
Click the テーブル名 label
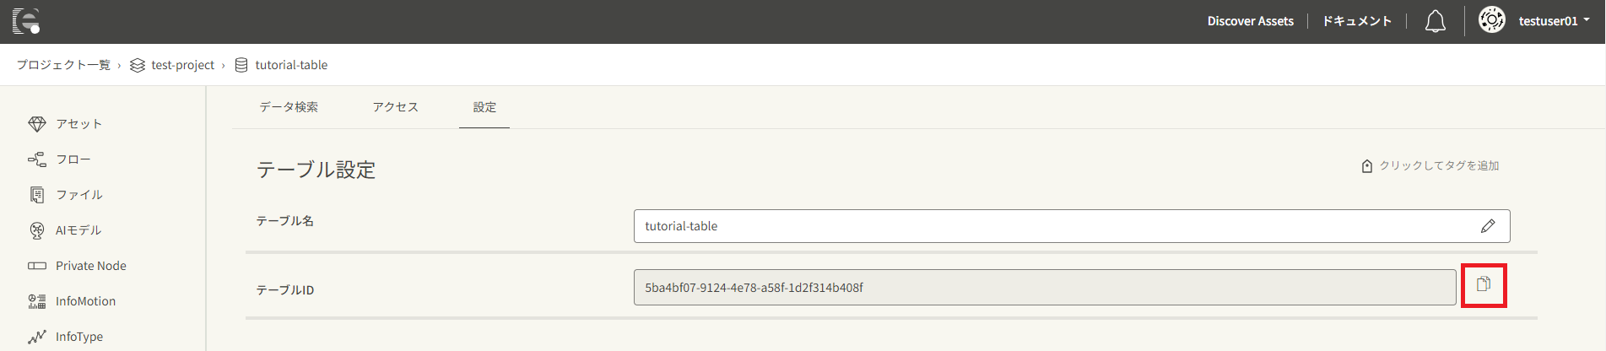tap(284, 221)
